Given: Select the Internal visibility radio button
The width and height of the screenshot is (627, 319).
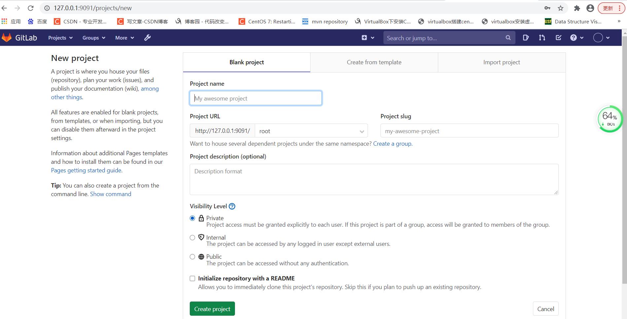Looking at the screenshot, I should (192, 238).
